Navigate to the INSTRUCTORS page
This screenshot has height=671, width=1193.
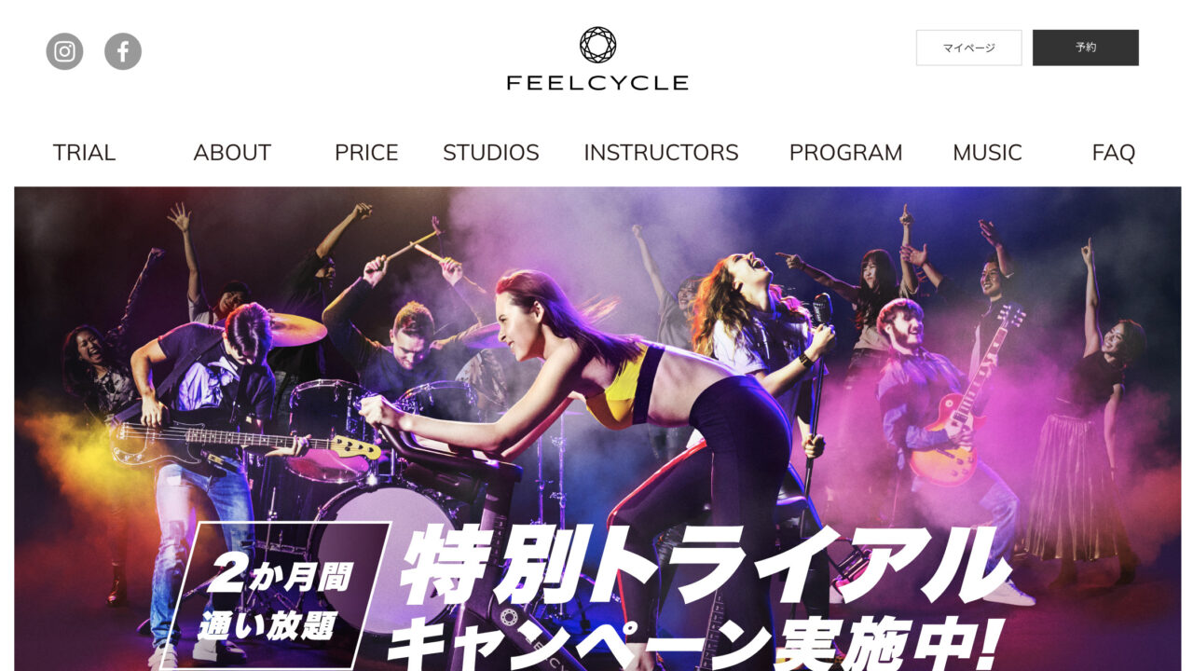661,153
